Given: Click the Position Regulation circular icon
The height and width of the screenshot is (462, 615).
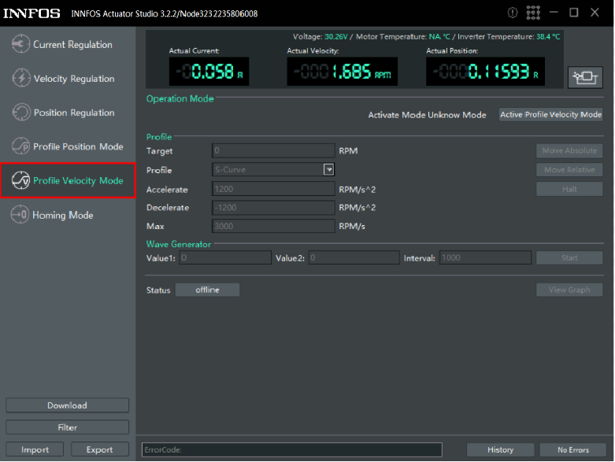Looking at the screenshot, I should (x=20, y=113).
